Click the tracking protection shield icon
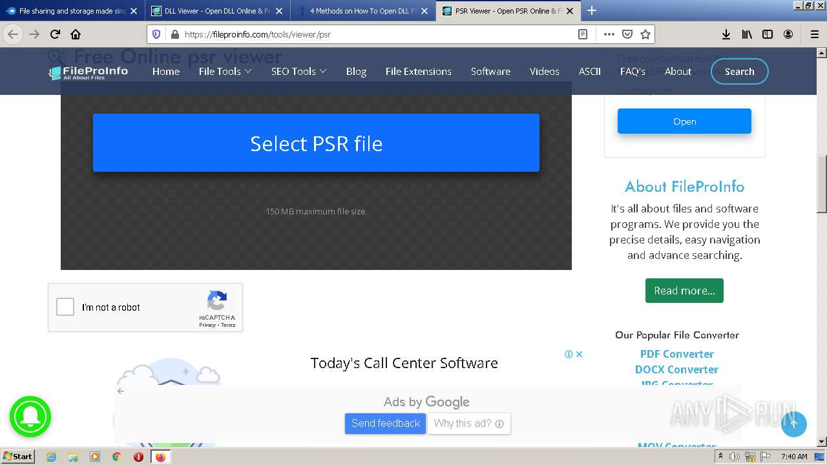The image size is (827, 465). pyautogui.click(x=156, y=34)
